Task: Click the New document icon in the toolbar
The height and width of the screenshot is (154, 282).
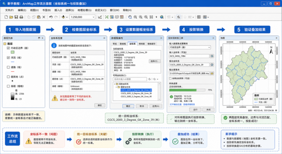Action: pos(6,17)
